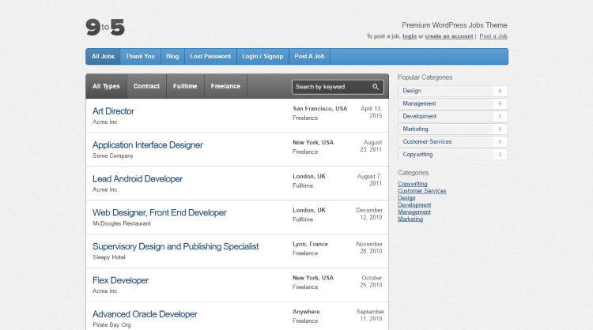593x330 pixels.
Task: Select Management in Popular Categories
Action: pos(452,103)
